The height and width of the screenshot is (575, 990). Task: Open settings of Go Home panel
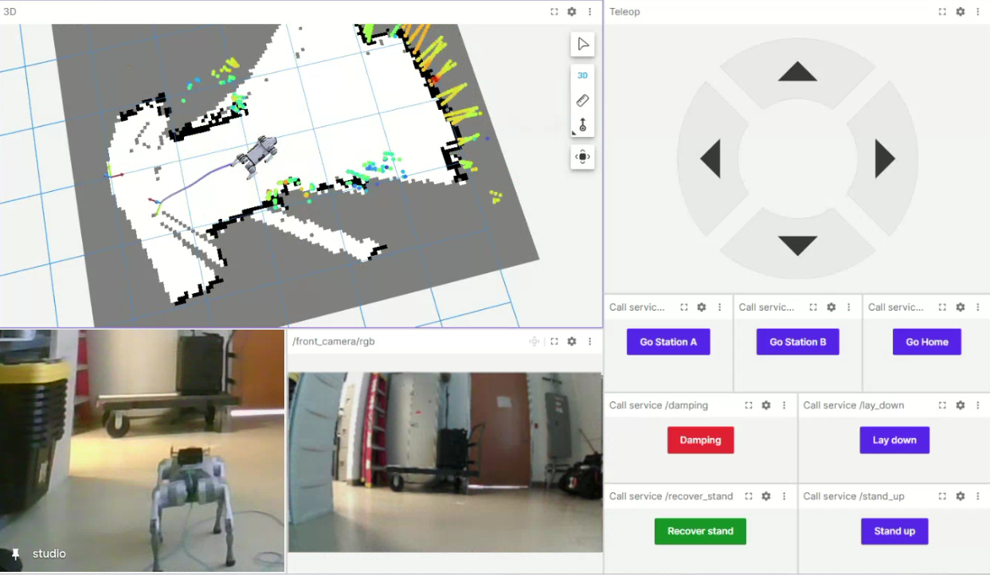click(x=961, y=307)
